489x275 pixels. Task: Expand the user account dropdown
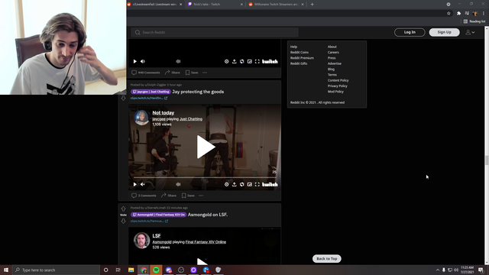[x=470, y=32]
